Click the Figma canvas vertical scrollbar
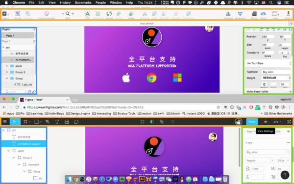 pos(240,147)
